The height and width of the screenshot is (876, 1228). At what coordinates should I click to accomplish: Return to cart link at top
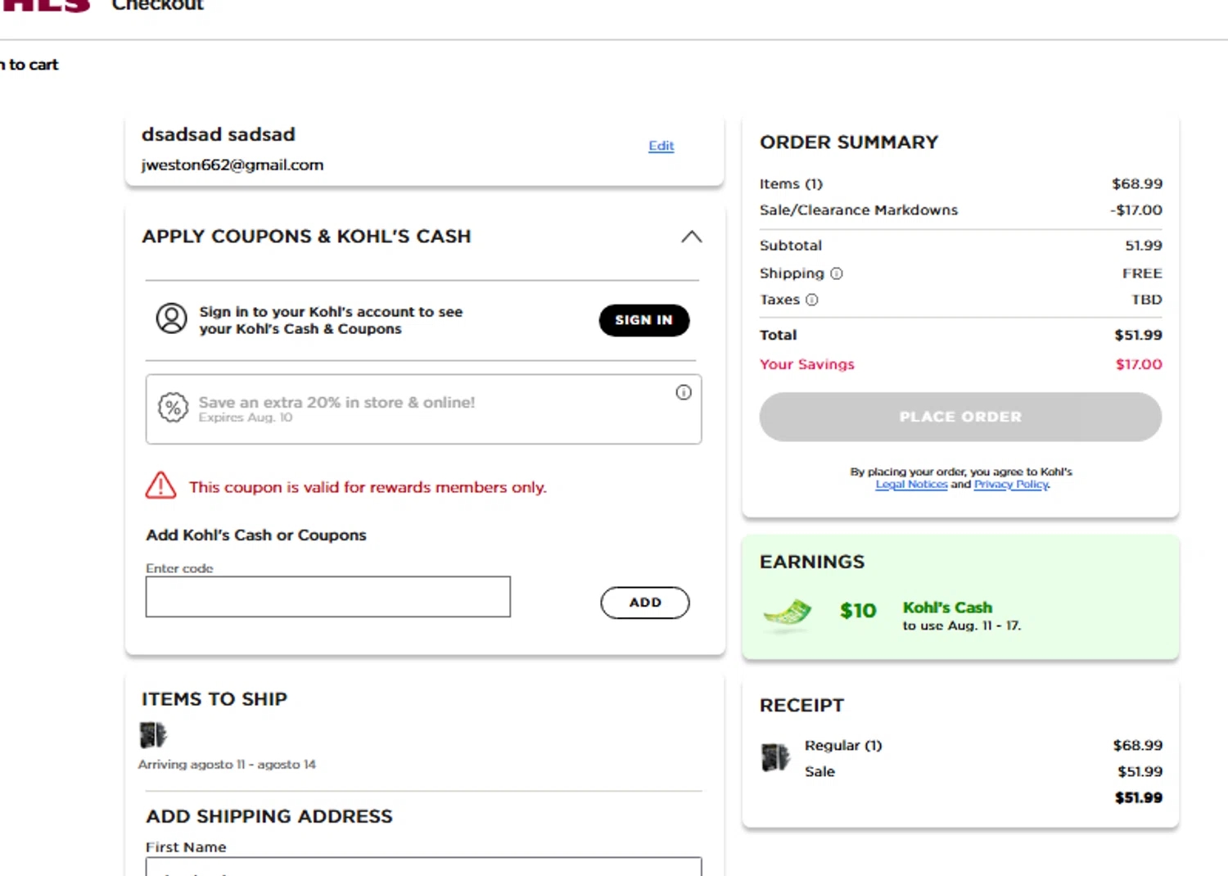click(x=29, y=65)
